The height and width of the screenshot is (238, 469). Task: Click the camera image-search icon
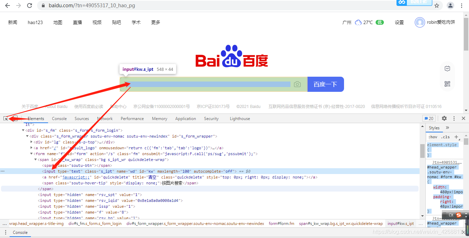(x=297, y=84)
